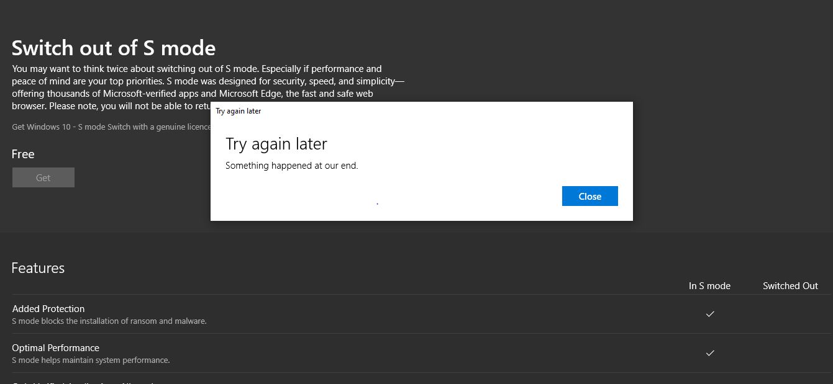The height and width of the screenshot is (384, 833).
Task: Click the small 'Try again later' dialog title bar text
Action: click(x=239, y=111)
